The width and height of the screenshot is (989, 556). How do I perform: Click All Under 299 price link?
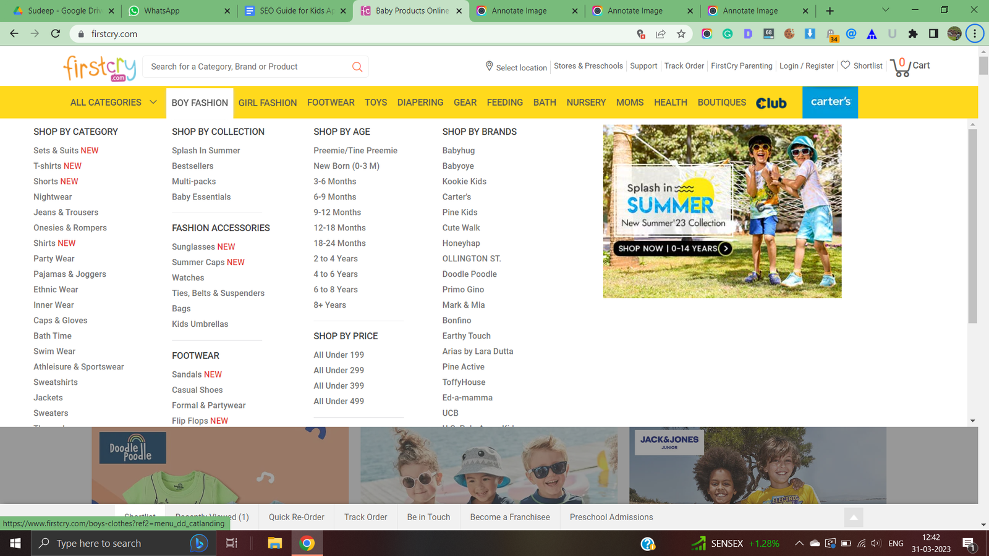(339, 370)
